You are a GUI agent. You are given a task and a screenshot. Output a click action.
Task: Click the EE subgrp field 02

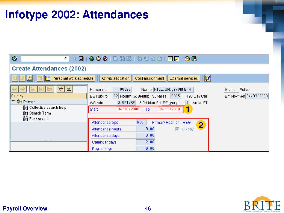click(116, 96)
